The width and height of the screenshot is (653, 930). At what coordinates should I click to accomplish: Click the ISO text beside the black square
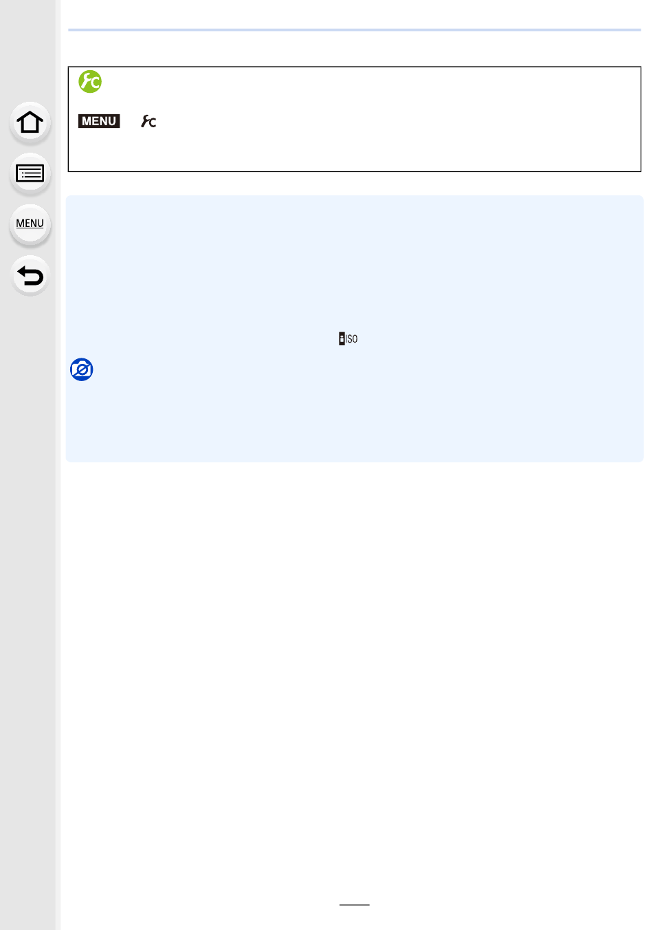tap(351, 339)
